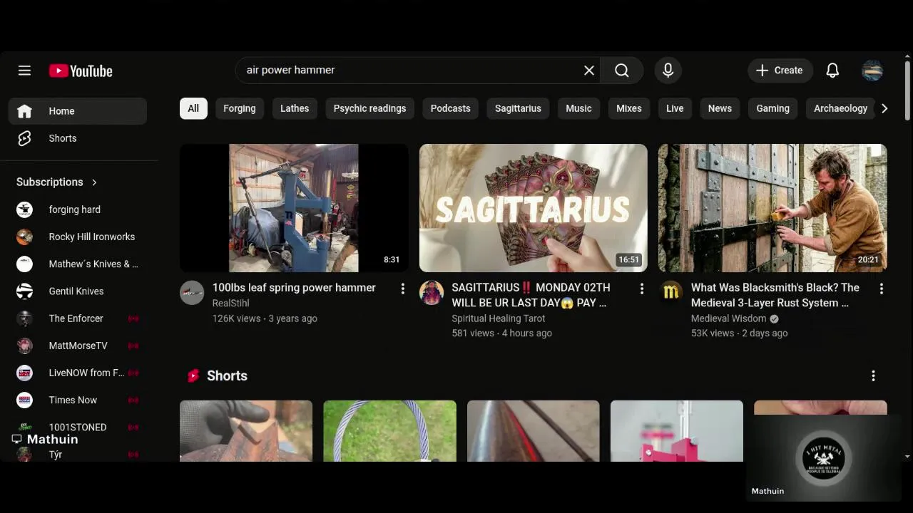Go to Home in the sidebar

tap(78, 111)
